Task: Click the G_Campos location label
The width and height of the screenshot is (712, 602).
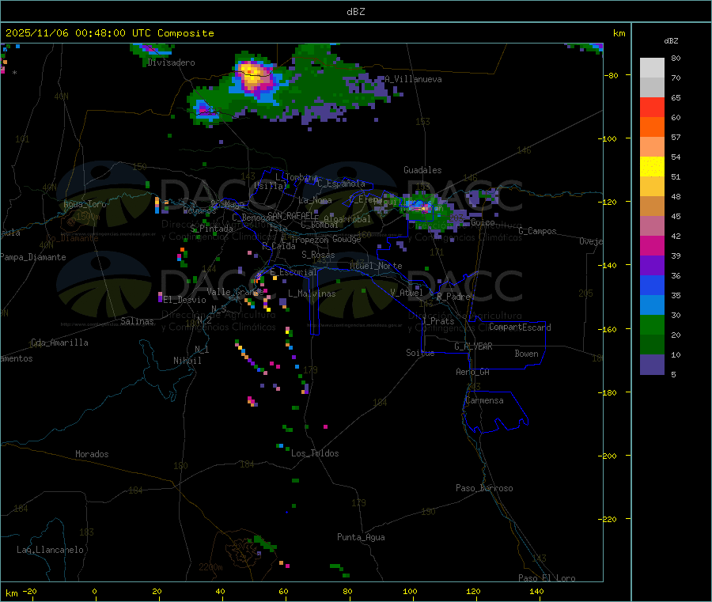Action: 537,231
